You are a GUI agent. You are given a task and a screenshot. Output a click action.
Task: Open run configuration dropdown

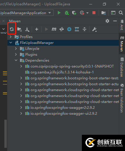tap(50, 13)
